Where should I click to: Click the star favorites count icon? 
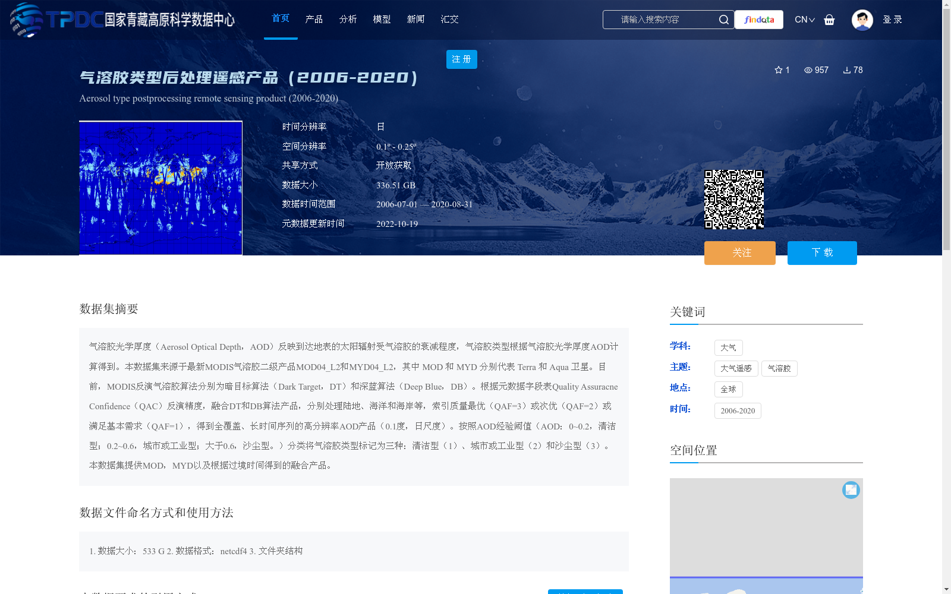(779, 70)
